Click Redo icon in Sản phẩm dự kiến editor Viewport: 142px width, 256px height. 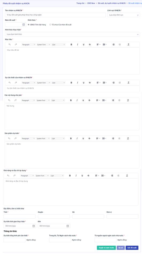pyautogui.click(x=16, y=138)
